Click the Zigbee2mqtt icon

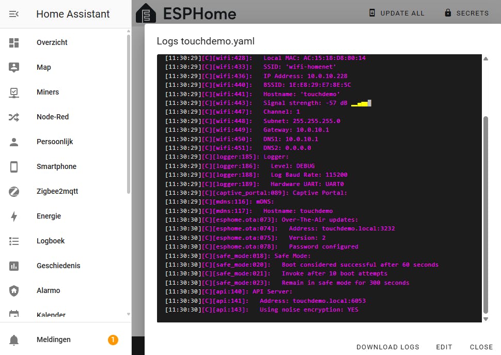pos(14,191)
